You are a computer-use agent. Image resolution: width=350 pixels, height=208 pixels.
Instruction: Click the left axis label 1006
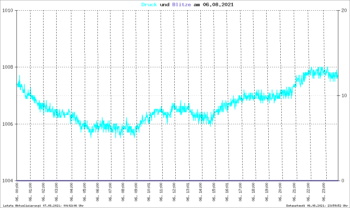[8, 124]
